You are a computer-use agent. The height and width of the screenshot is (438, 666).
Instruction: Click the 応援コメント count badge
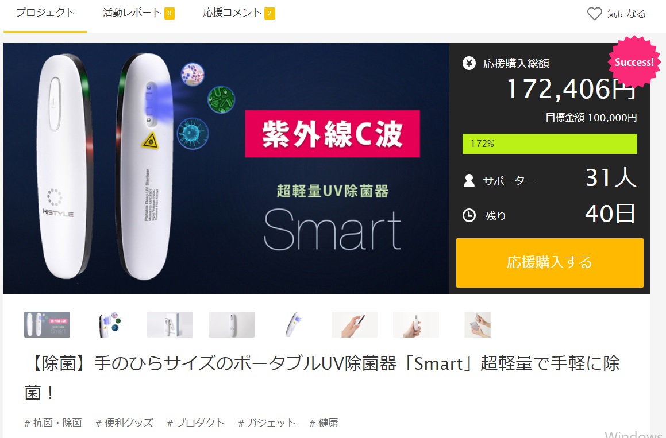[x=270, y=13]
